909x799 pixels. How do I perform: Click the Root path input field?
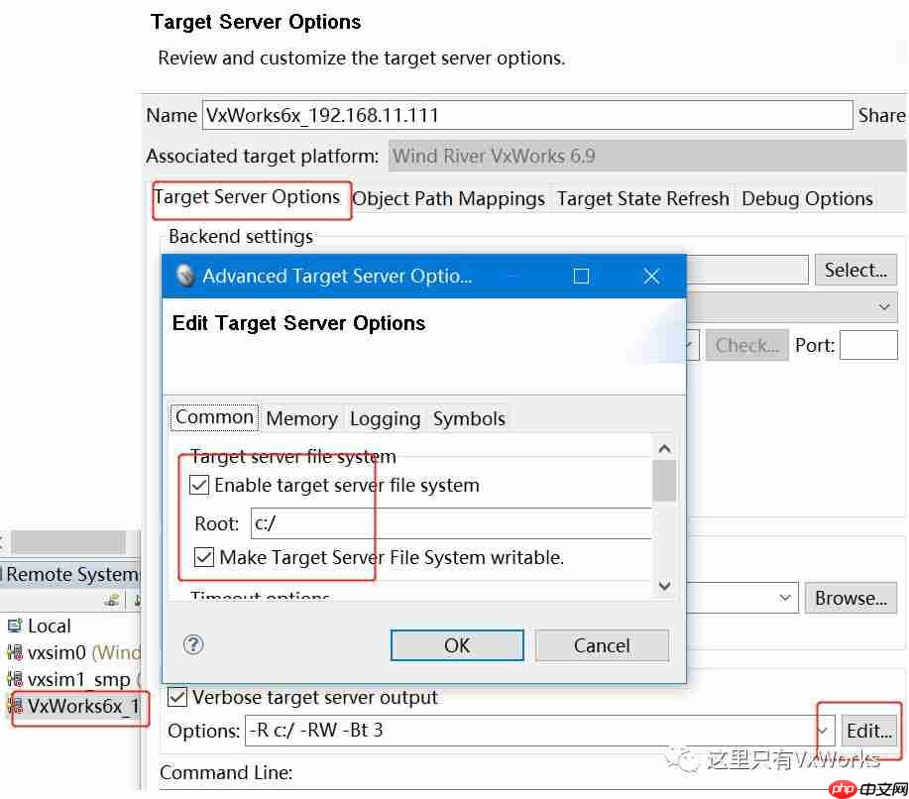(x=451, y=523)
